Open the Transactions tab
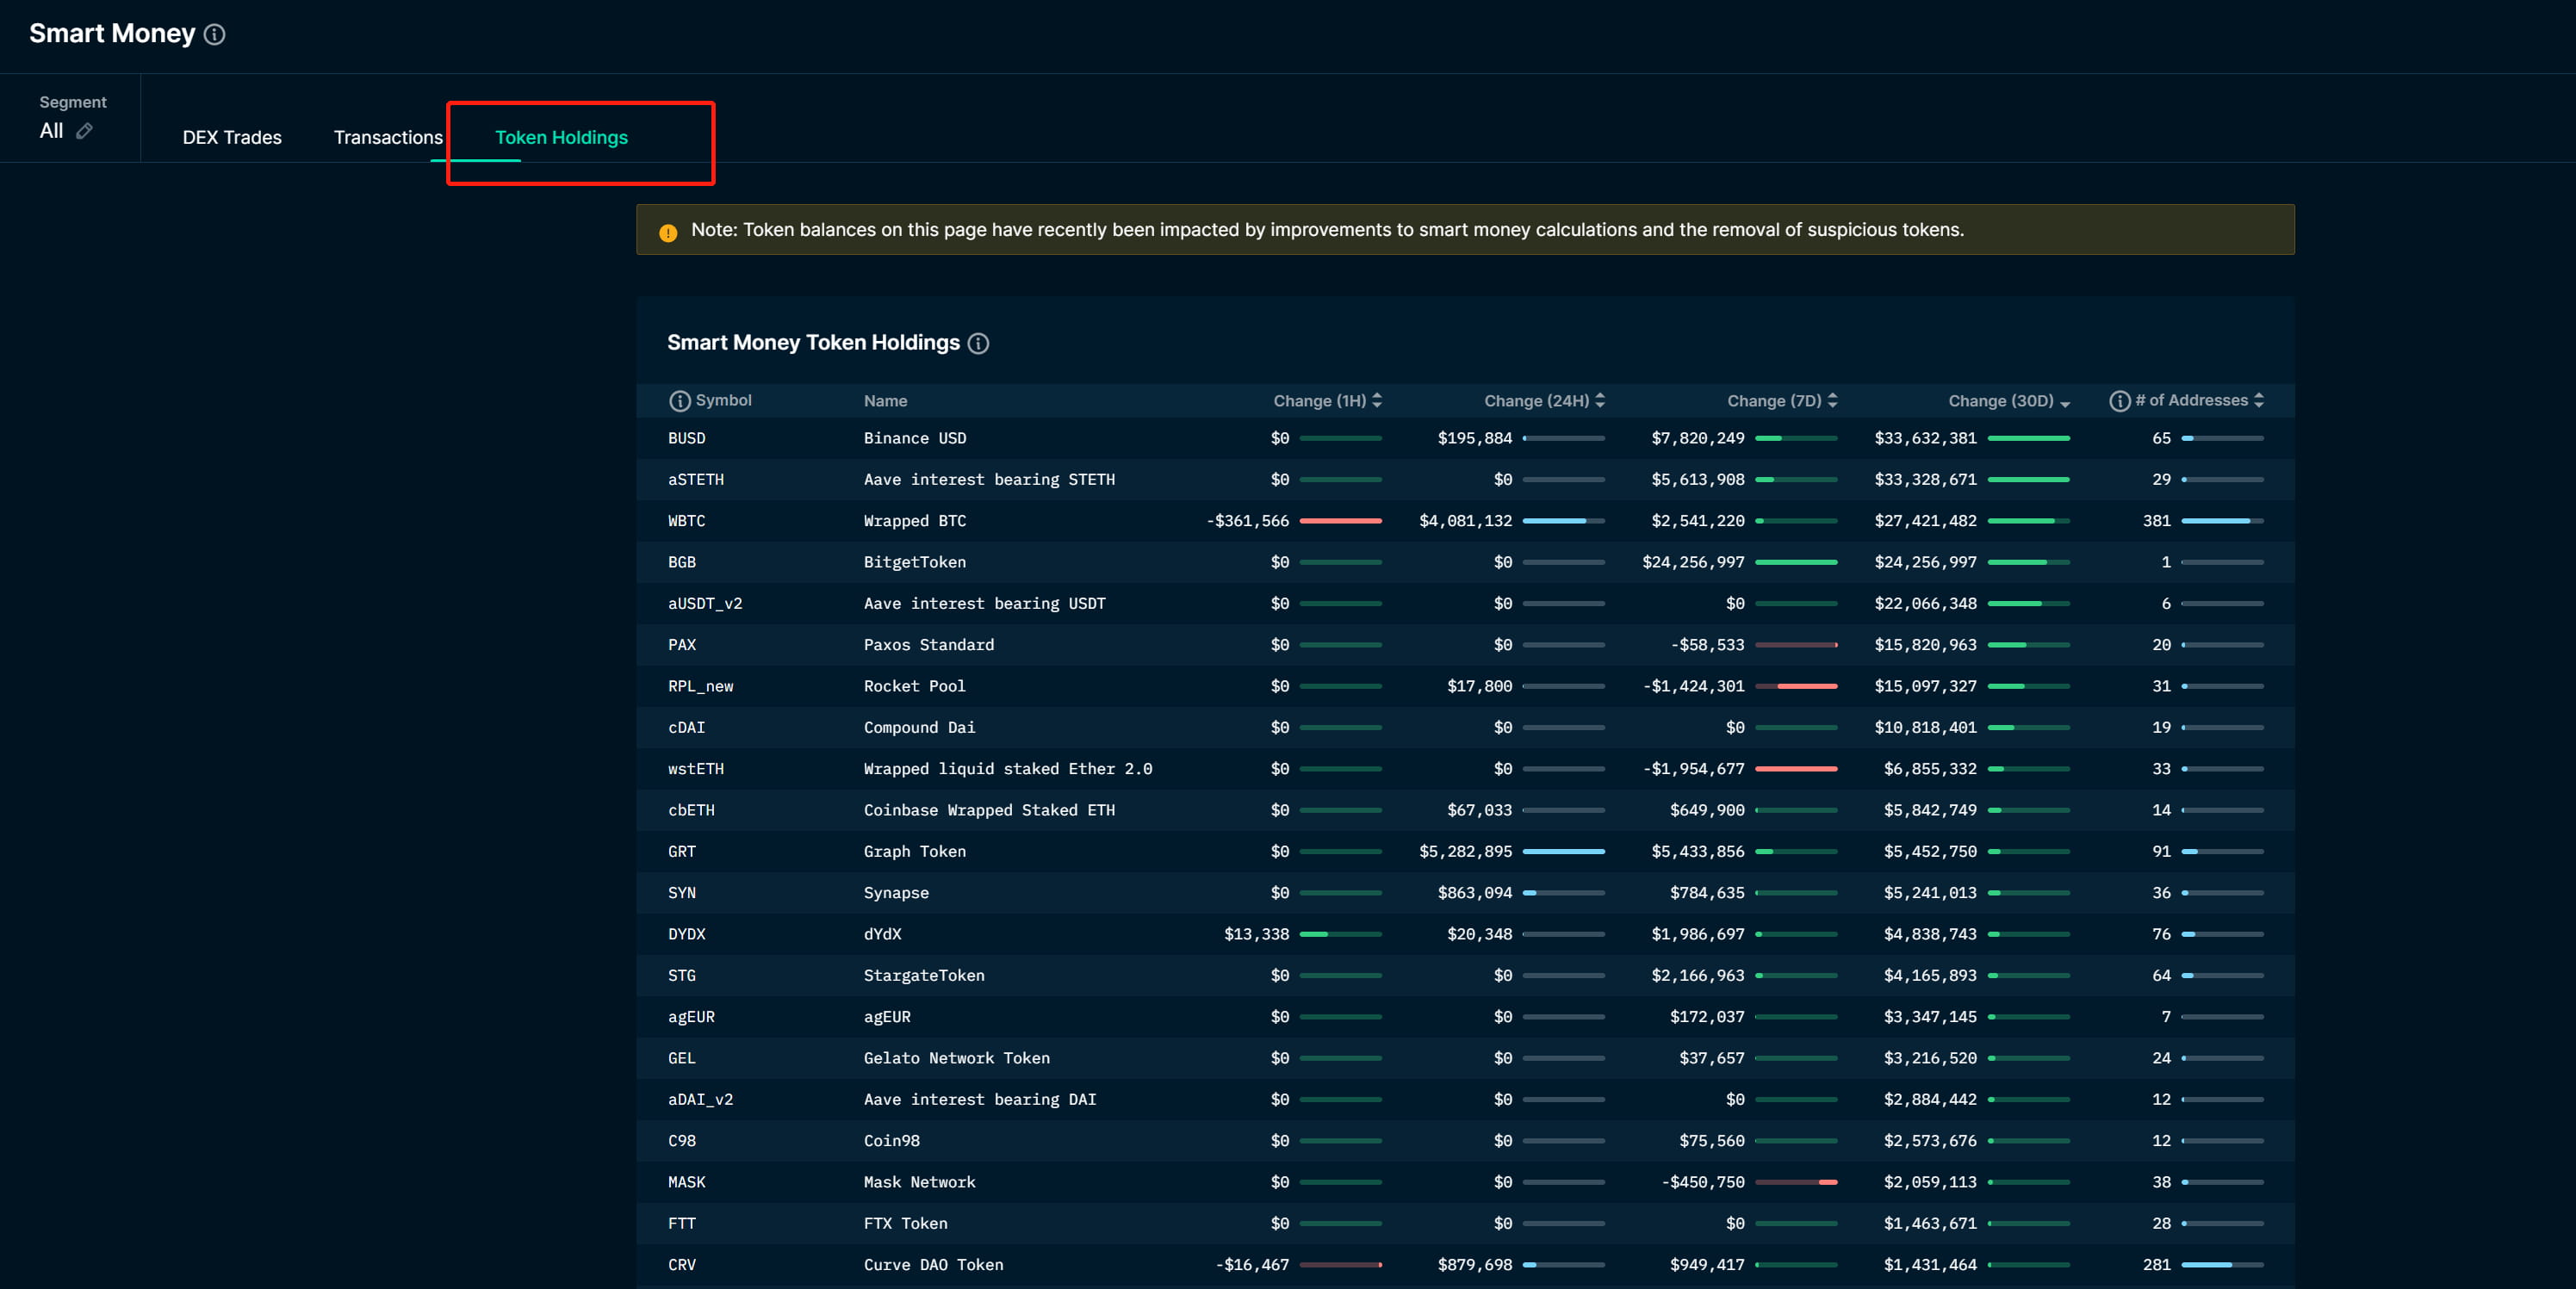The height and width of the screenshot is (1289, 2576). click(388, 137)
